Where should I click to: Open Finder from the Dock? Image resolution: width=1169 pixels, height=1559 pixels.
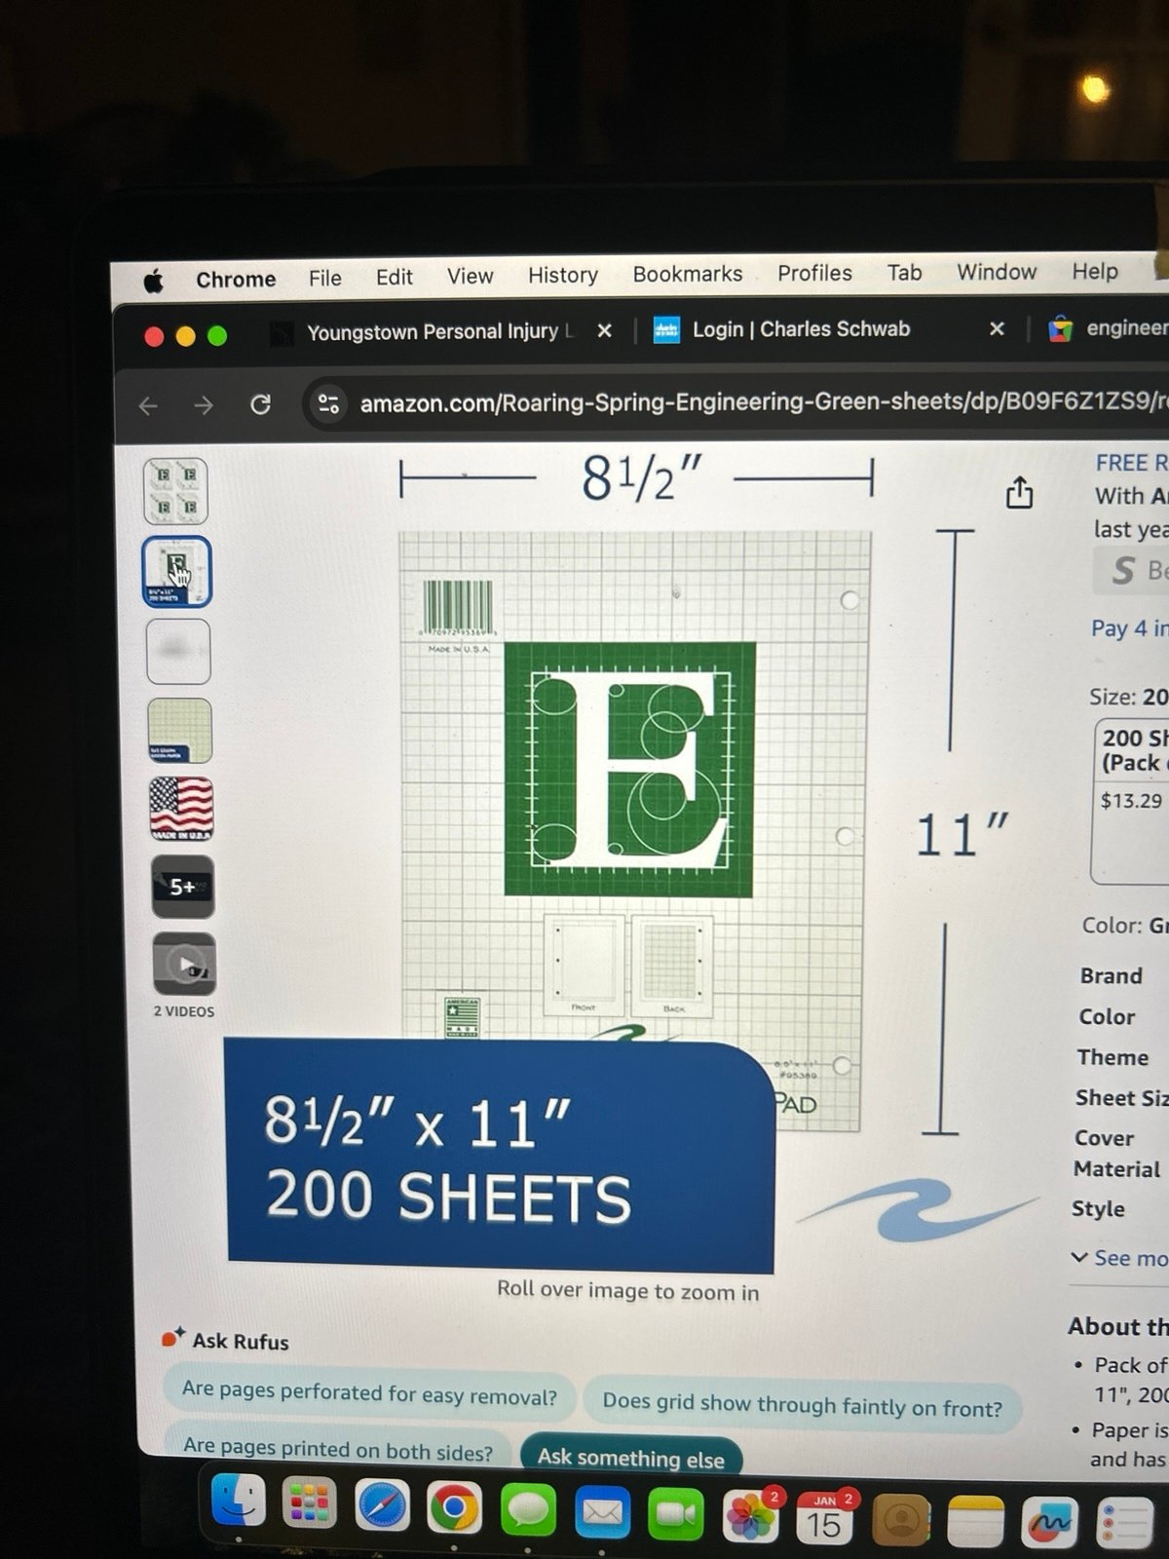[x=239, y=1500]
